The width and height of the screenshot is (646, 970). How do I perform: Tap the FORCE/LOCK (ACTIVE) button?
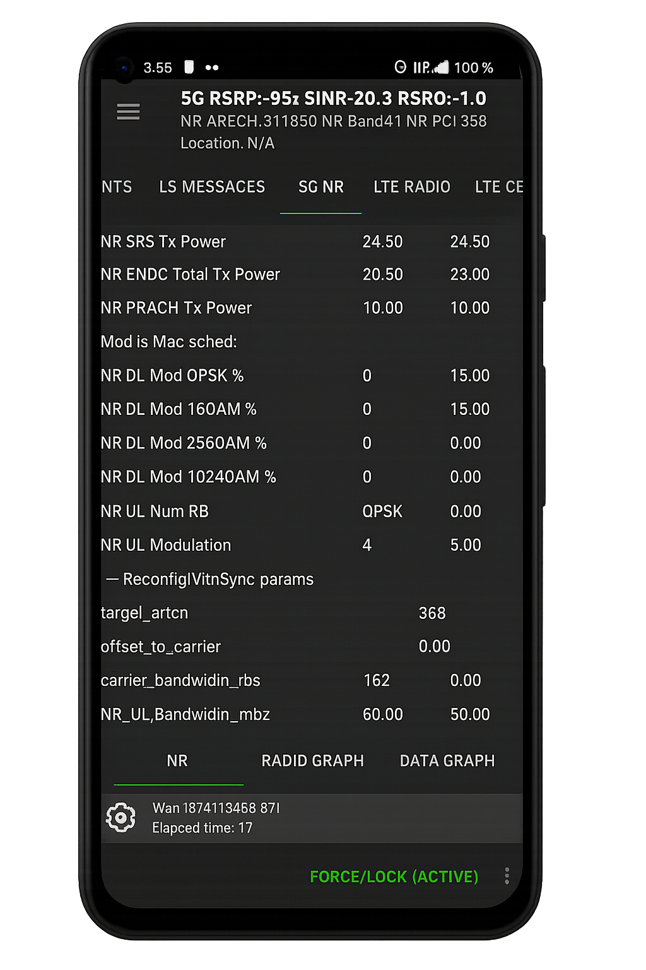point(394,876)
